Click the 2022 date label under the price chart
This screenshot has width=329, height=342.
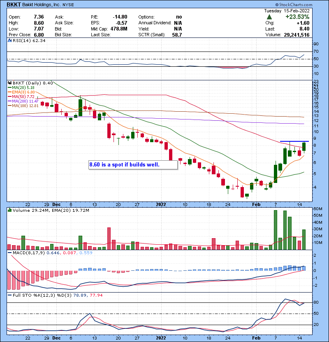coord(161,205)
